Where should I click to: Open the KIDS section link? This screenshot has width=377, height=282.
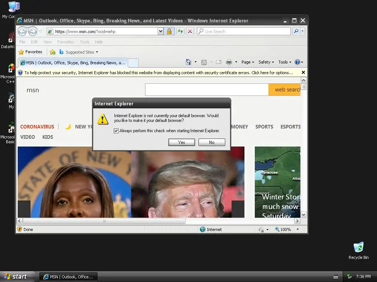(47, 137)
